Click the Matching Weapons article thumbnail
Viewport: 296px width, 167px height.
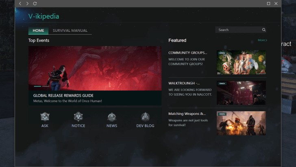(x=241, y=123)
